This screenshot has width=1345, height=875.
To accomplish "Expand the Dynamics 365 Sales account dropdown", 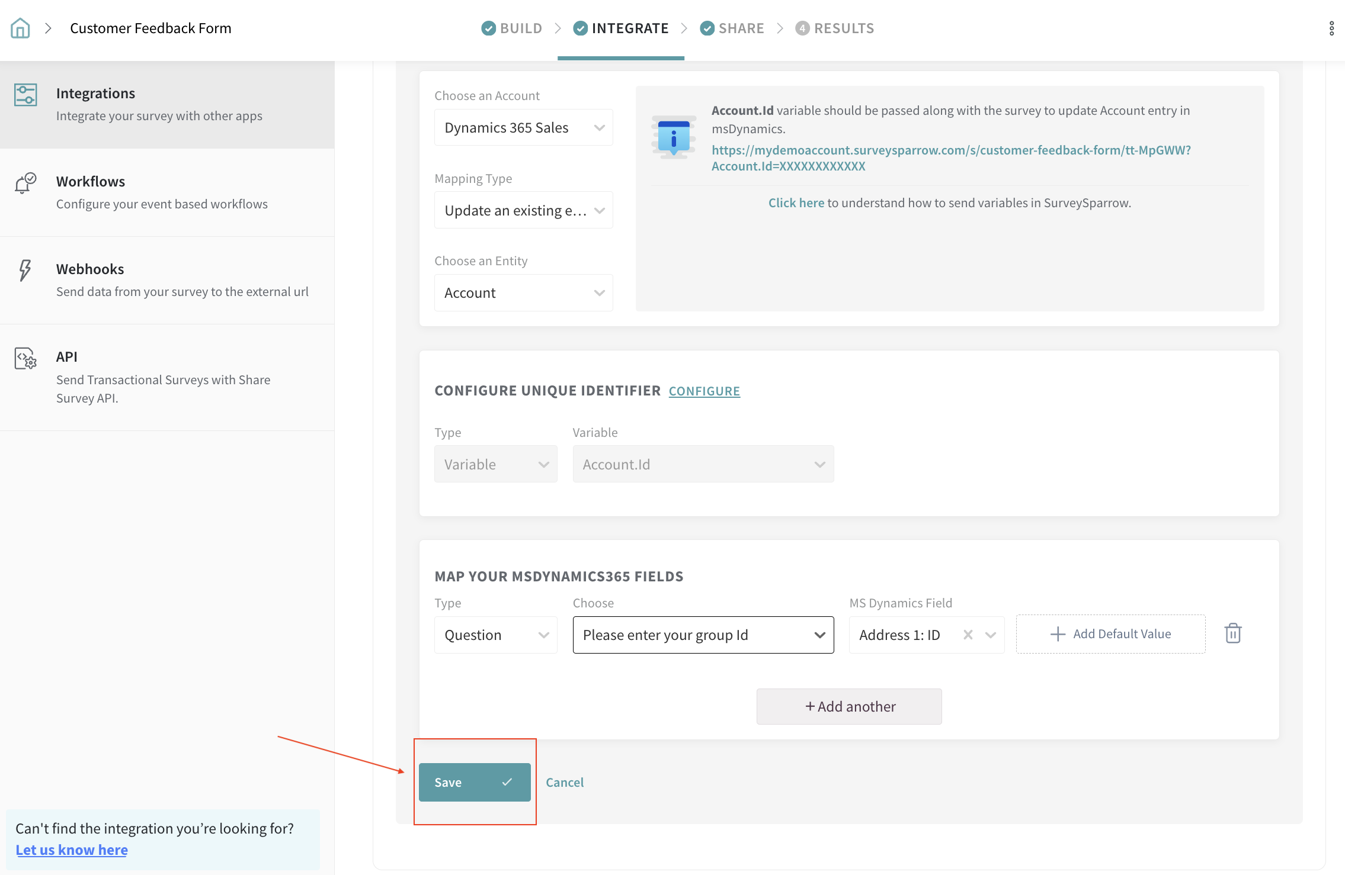I will [523, 127].
